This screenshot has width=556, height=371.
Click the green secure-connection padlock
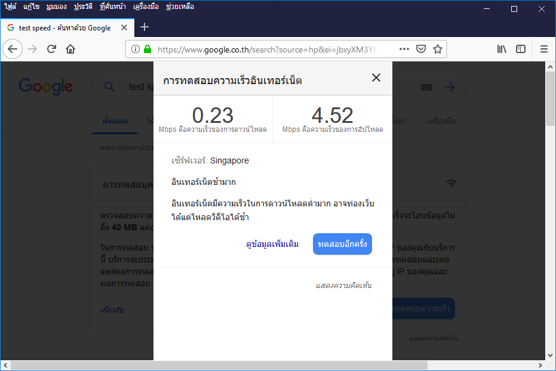click(148, 49)
